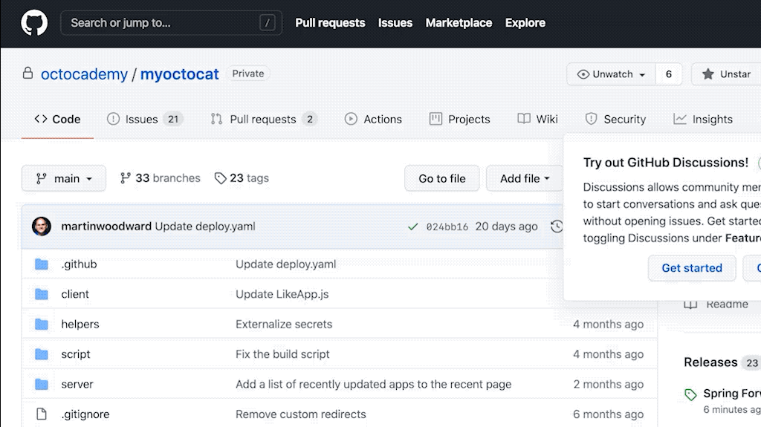Open the commit history clock icon
This screenshot has height=427, width=761.
(557, 226)
